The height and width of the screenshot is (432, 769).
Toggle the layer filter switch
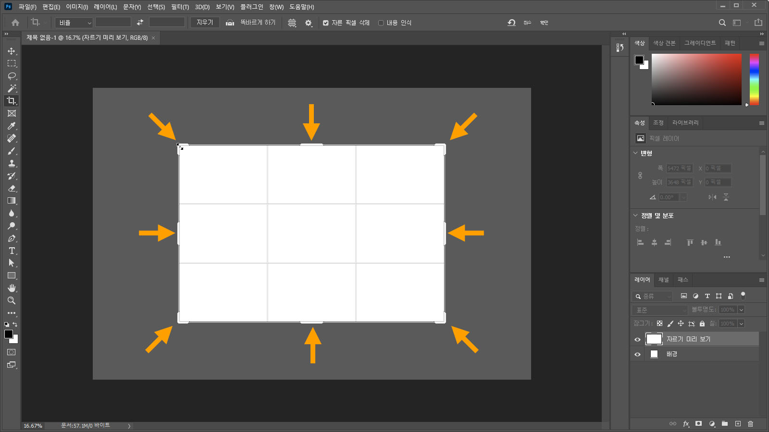tap(743, 295)
